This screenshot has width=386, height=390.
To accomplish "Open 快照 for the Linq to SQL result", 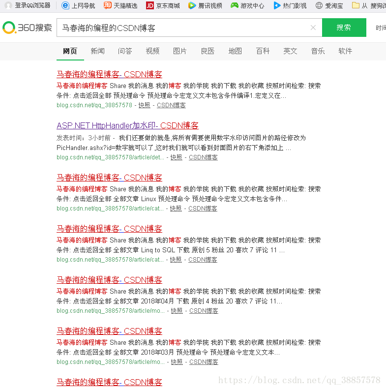I will [176, 260].
